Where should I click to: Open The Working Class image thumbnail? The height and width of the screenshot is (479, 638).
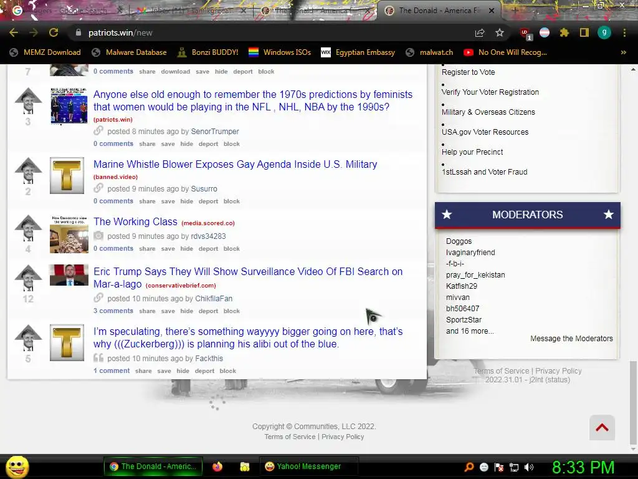click(69, 235)
